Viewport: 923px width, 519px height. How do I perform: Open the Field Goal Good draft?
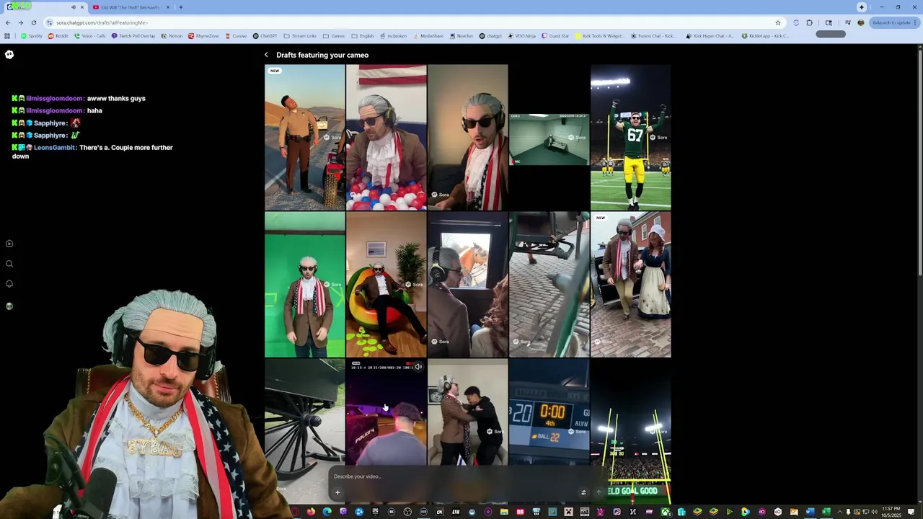630,432
